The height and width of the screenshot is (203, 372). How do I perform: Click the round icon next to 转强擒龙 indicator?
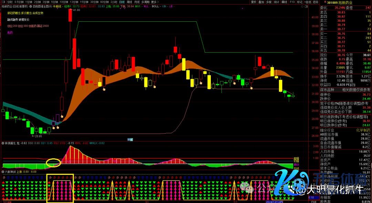pyautogui.click(x=3, y=143)
